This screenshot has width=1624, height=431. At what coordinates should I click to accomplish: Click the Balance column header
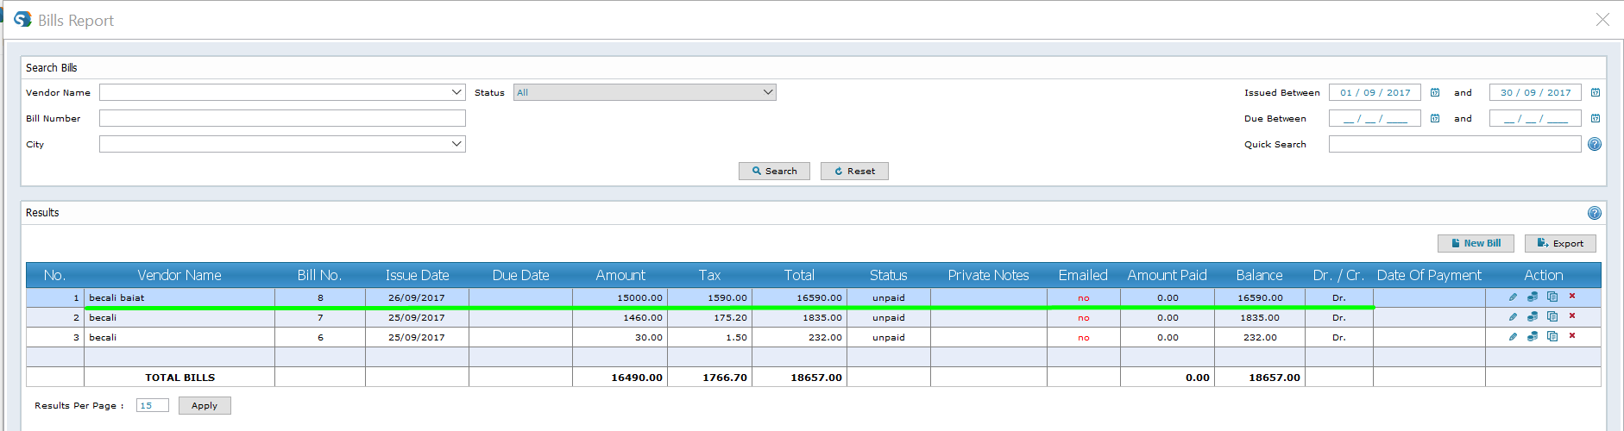[1259, 275]
